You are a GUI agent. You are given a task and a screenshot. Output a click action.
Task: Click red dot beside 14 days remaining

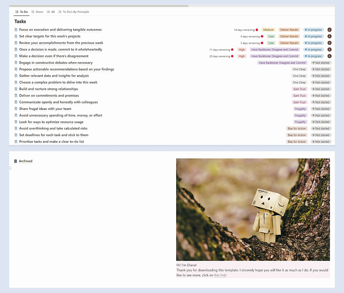tap(257, 30)
